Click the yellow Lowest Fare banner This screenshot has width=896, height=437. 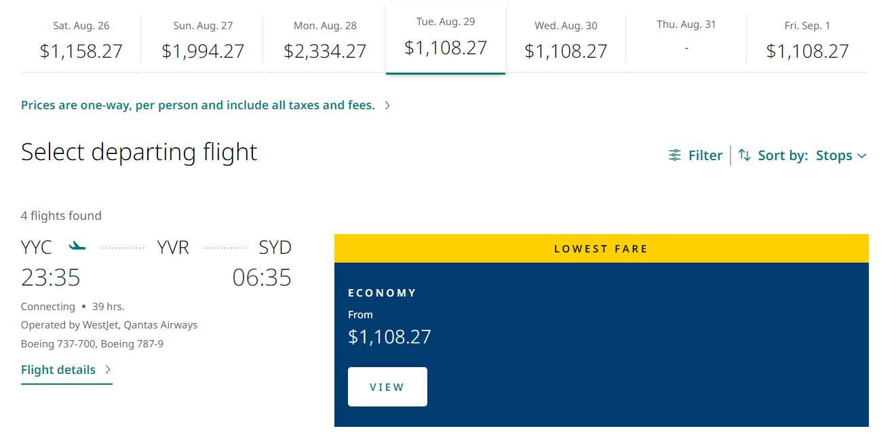coord(601,249)
